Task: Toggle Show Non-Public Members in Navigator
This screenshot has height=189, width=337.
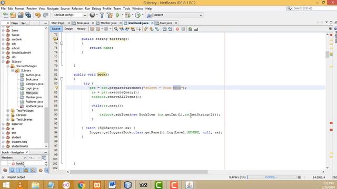Action: pos(26,170)
